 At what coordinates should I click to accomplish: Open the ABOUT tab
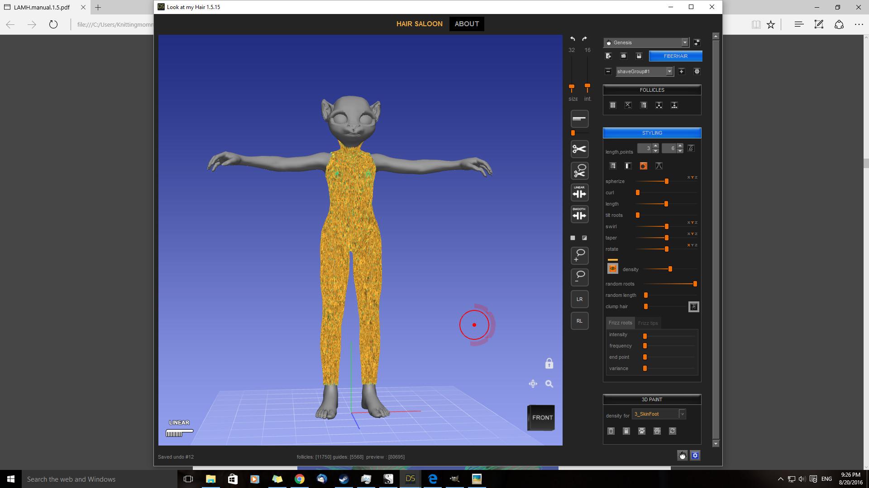click(x=467, y=24)
